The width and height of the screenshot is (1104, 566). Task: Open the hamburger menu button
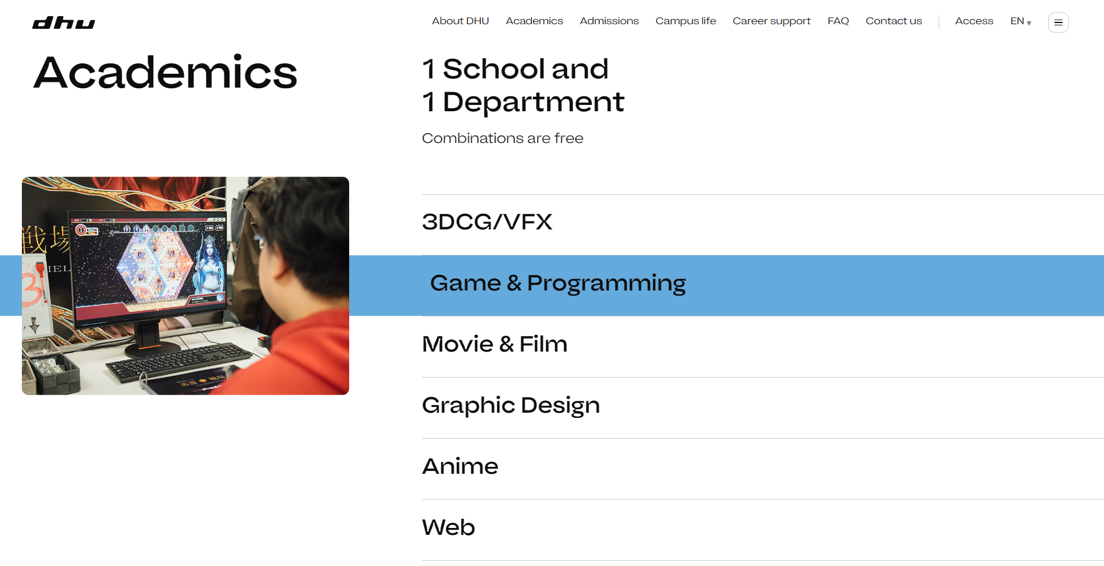point(1058,22)
